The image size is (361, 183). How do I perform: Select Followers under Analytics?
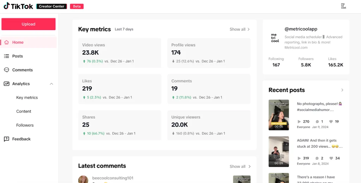[x=25, y=125]
